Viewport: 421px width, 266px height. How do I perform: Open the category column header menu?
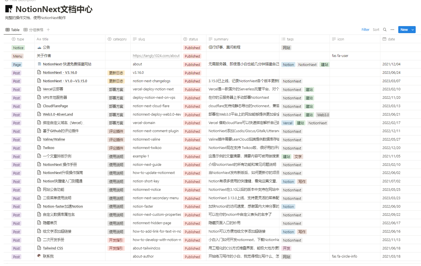click(x=118, y=39)
